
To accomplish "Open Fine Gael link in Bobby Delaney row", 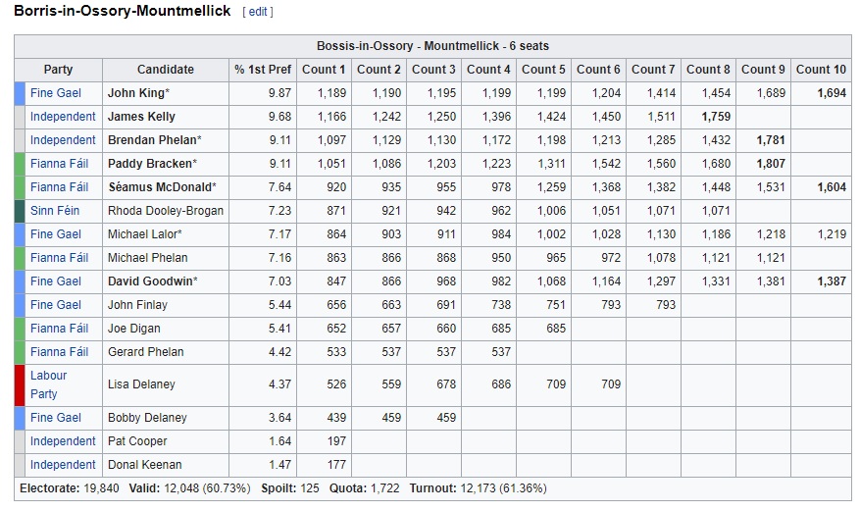I will tap(55, 419).
